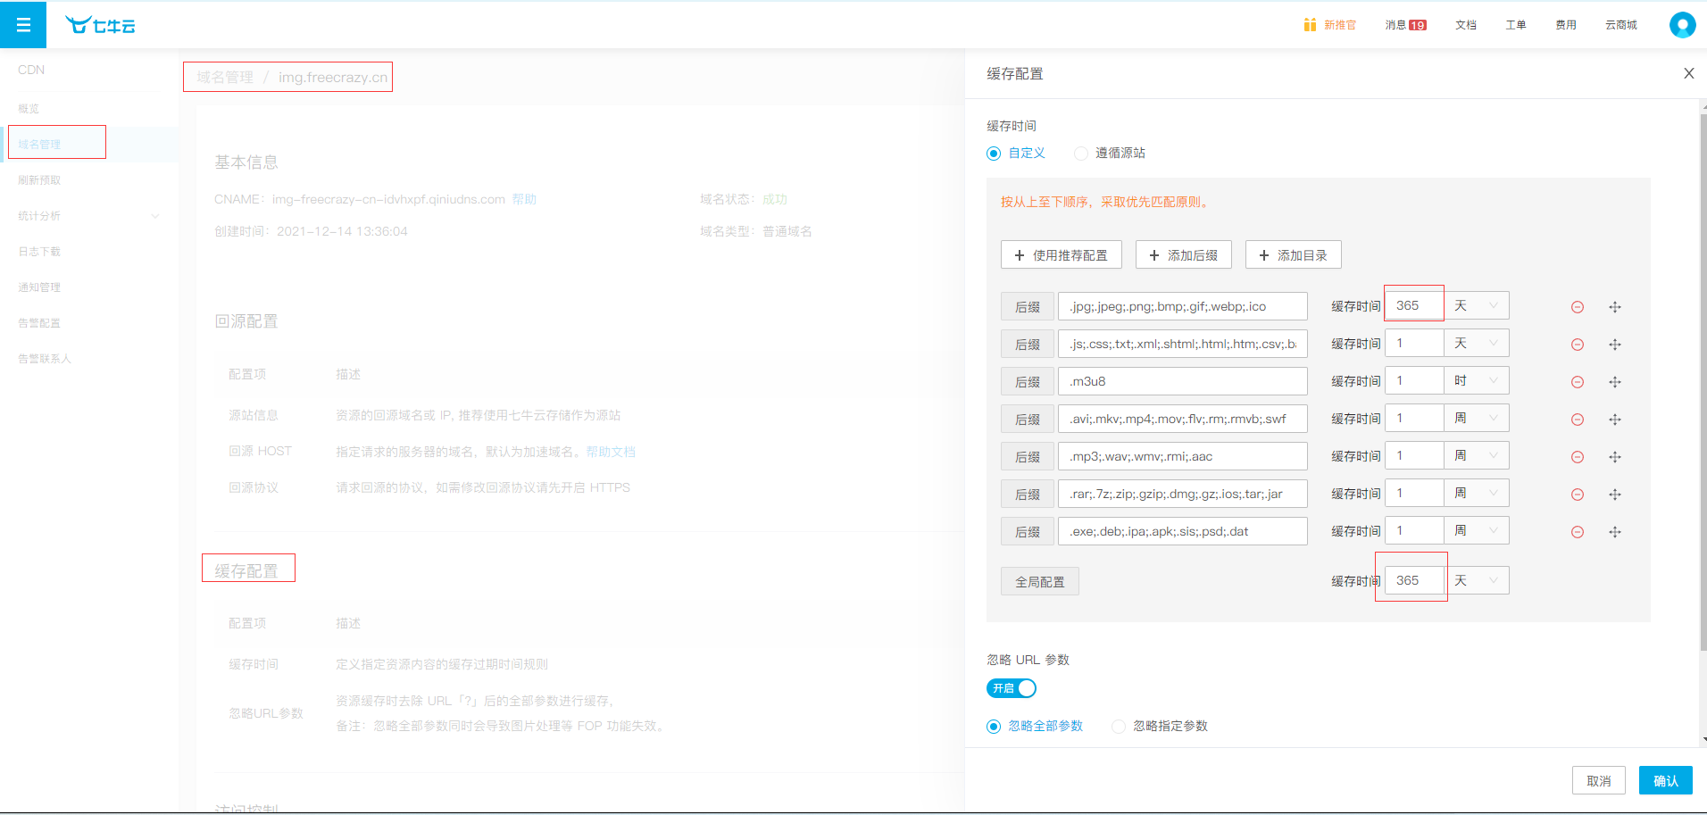1707x815 pixels.
Task: Open the hamburger menu icon
Action: (23, 25)
